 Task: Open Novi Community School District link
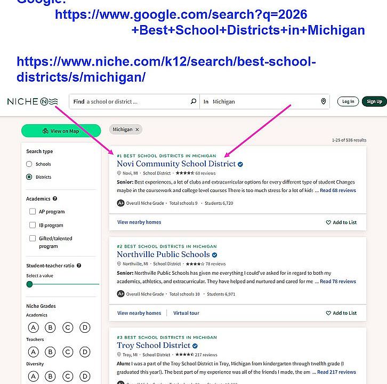click(176, 164)
